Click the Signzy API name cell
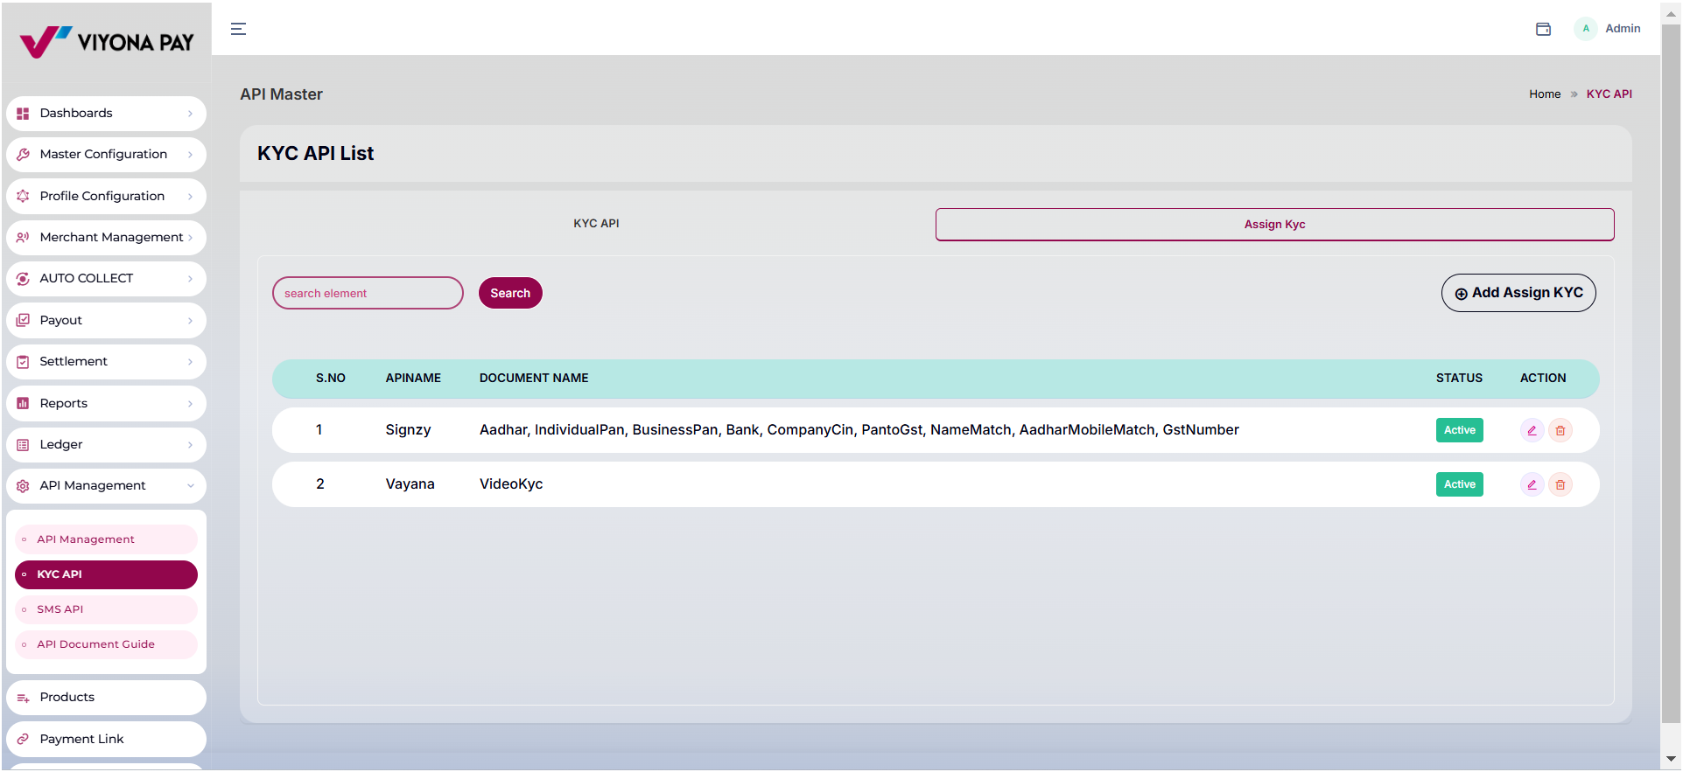The image size is (1683, 772). [x=408, y=430]
